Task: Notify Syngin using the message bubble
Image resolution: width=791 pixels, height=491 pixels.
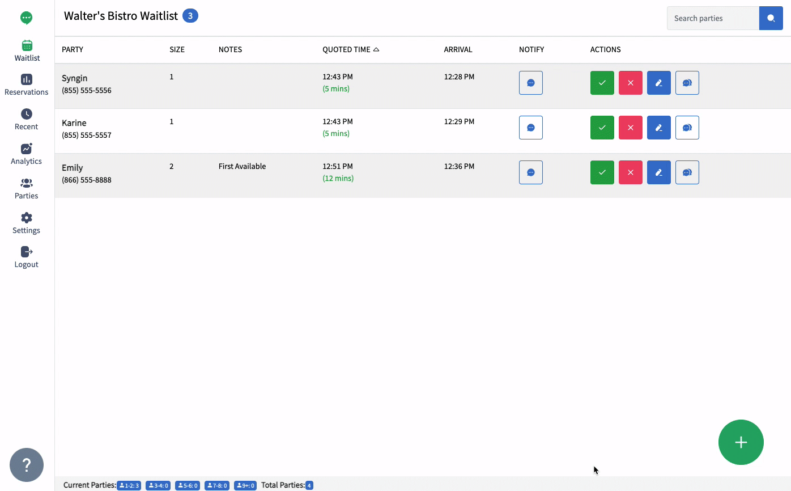Action: click(x=530, y=82)
